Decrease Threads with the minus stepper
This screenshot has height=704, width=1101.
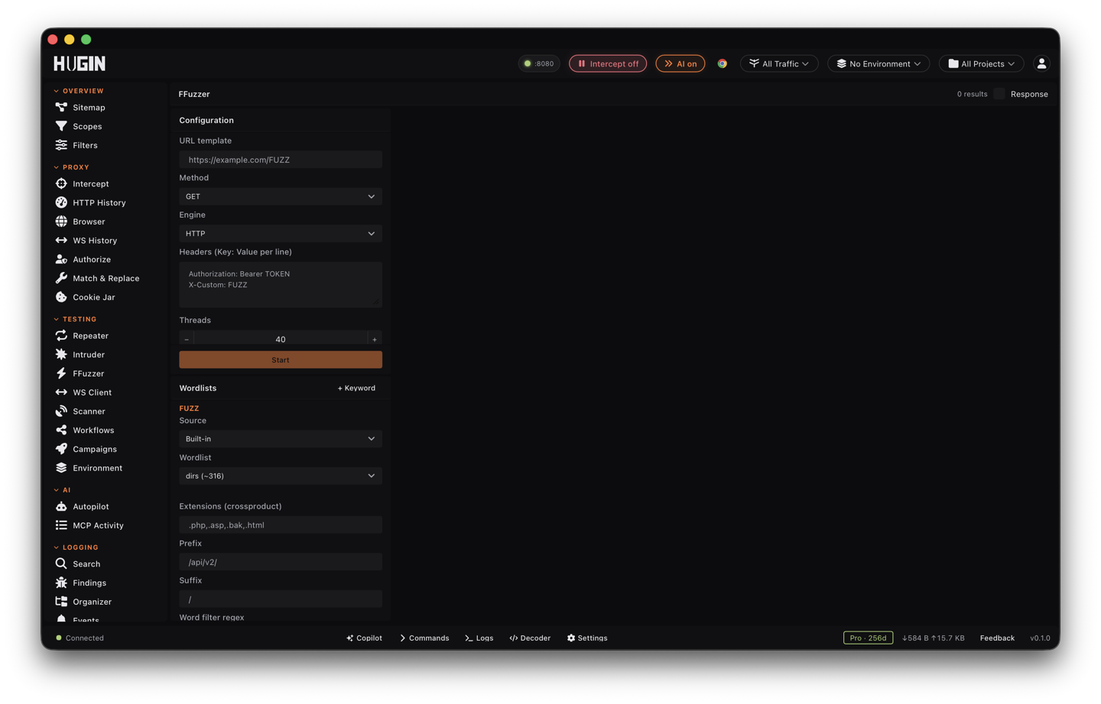click(187, 339)
